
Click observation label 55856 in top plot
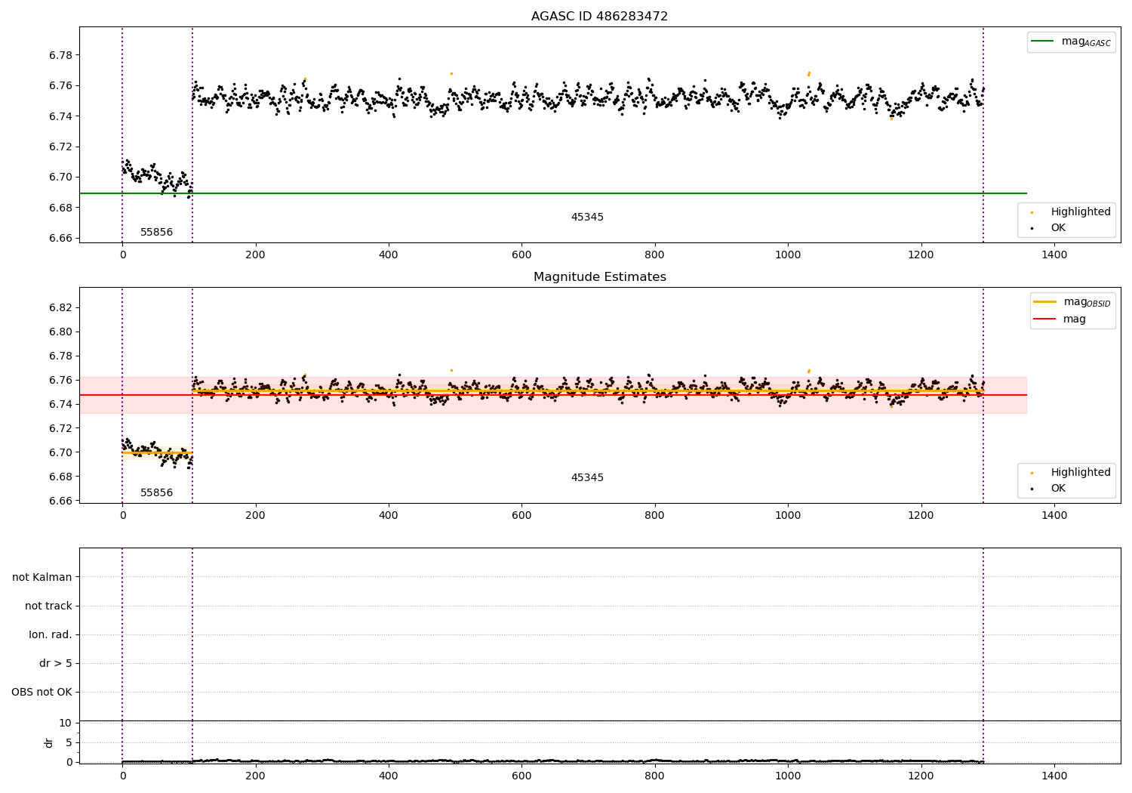156,233
